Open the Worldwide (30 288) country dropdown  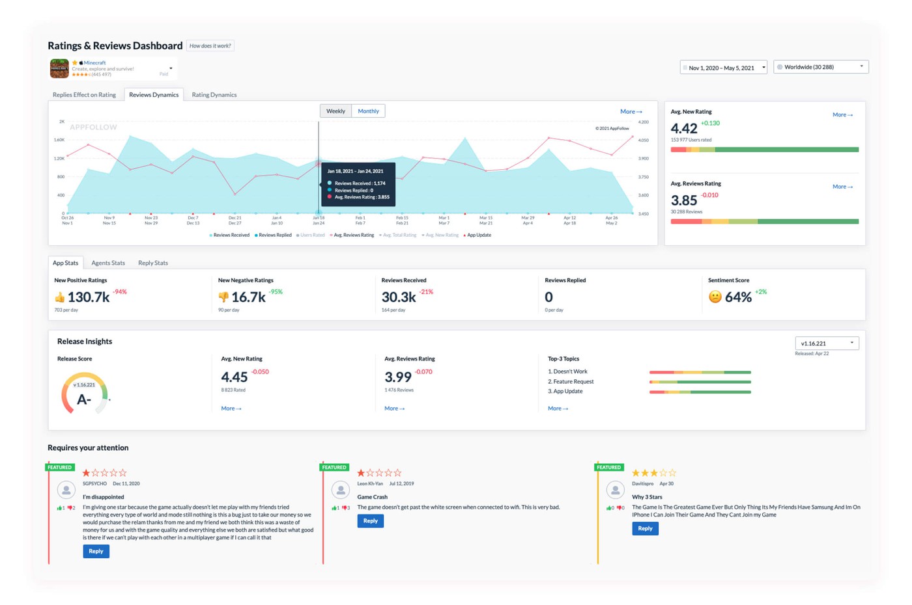[x=821, y=67]
